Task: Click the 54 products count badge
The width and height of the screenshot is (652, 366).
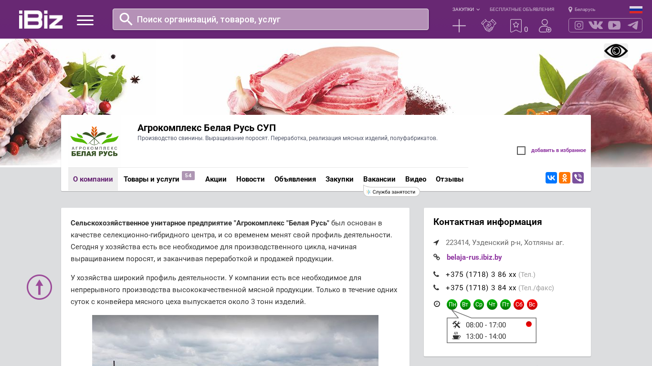Action: point(188,175)
